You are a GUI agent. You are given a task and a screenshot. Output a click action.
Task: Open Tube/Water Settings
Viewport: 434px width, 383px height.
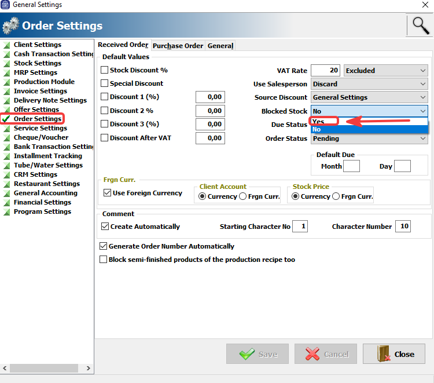pyautogui.click(x=48, y=165)
